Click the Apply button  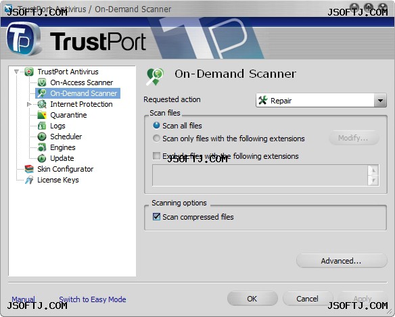tap(363, 299)
